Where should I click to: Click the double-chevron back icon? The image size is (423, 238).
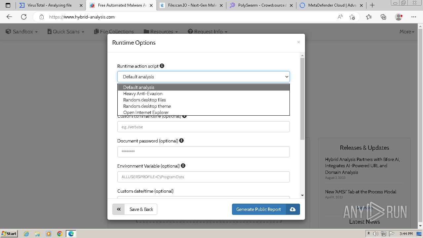pos(119,209)
